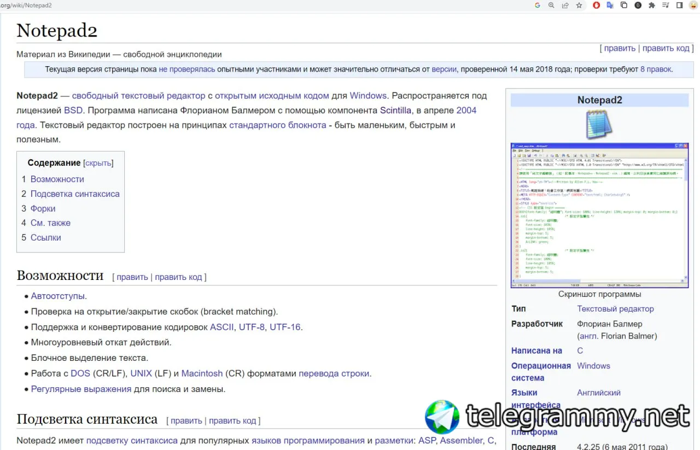Open the 'UTF-8' encoding link
Image resolution: width=700 pixels, height=450 pixels.
(x=252, y=328)
